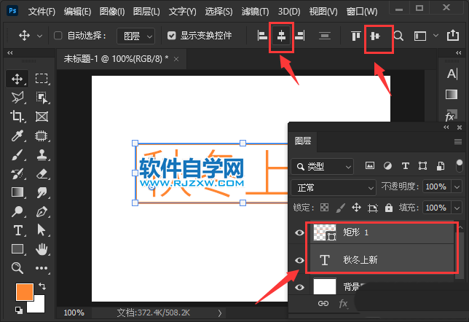
Task: Select the Zoom tool in the toolbox
Action: pyautogui.click(x=17, y=268)
